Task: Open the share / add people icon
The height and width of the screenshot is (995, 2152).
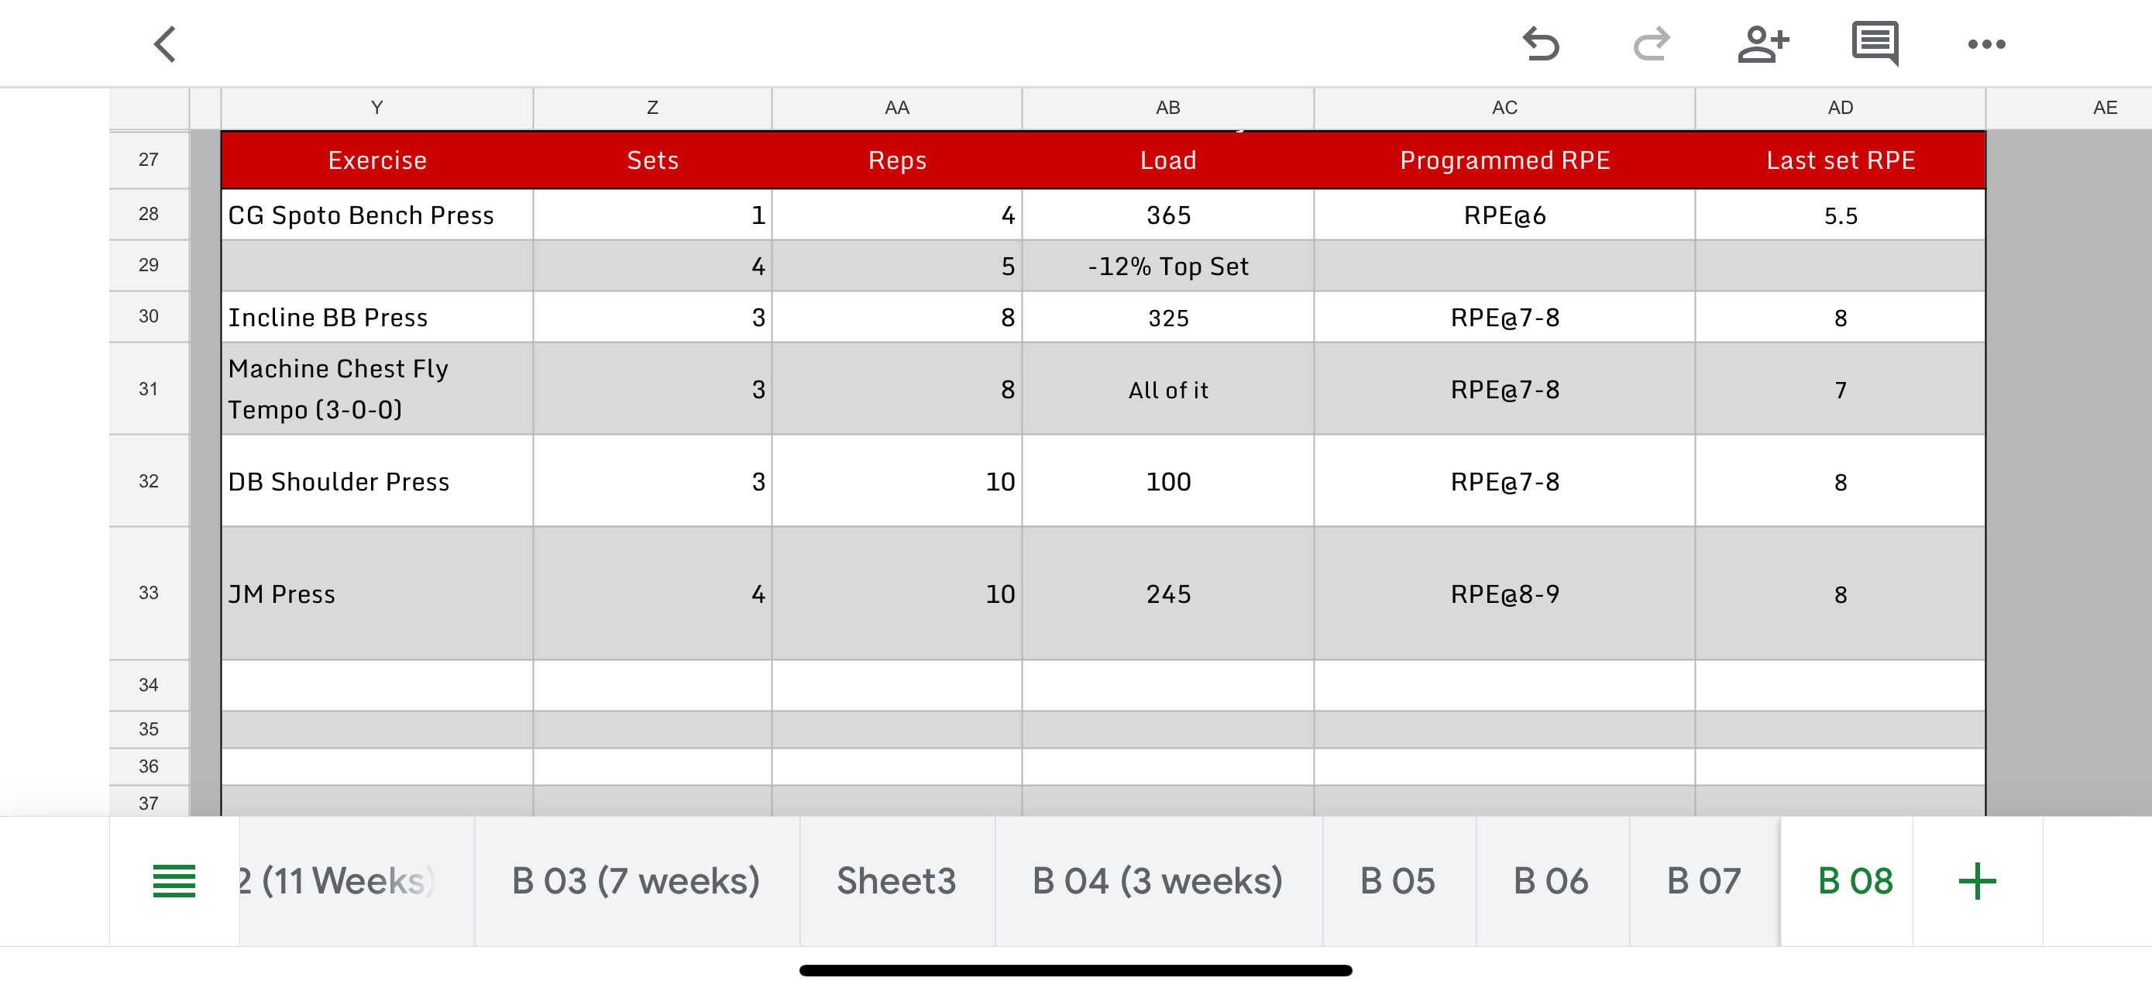Action: click(x=1762, y=44)
